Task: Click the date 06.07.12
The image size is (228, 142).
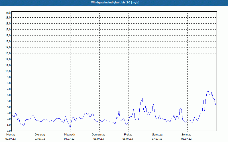Action: pos(128,139)
